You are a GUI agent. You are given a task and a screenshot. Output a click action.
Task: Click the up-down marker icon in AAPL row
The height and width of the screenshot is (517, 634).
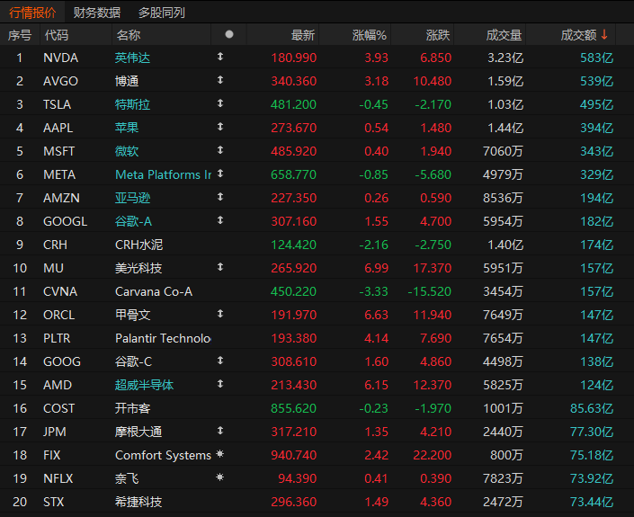(x=220, y=127)
